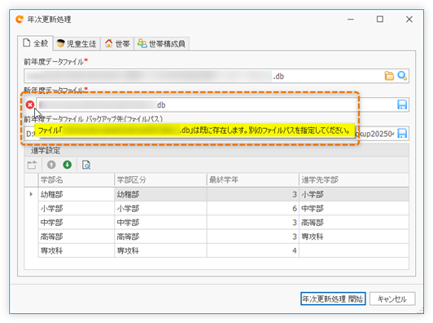Open the 世帯構成員 tab
The height and width of the screenshot is (323, 433).
coord(161,44)
